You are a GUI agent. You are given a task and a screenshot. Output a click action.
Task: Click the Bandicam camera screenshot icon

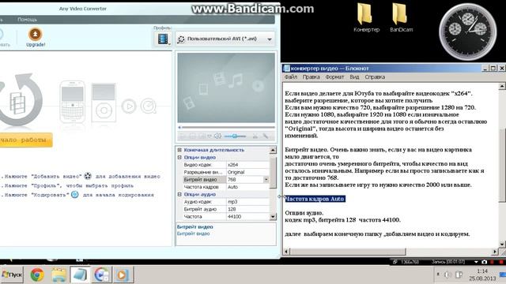(485, 262)
